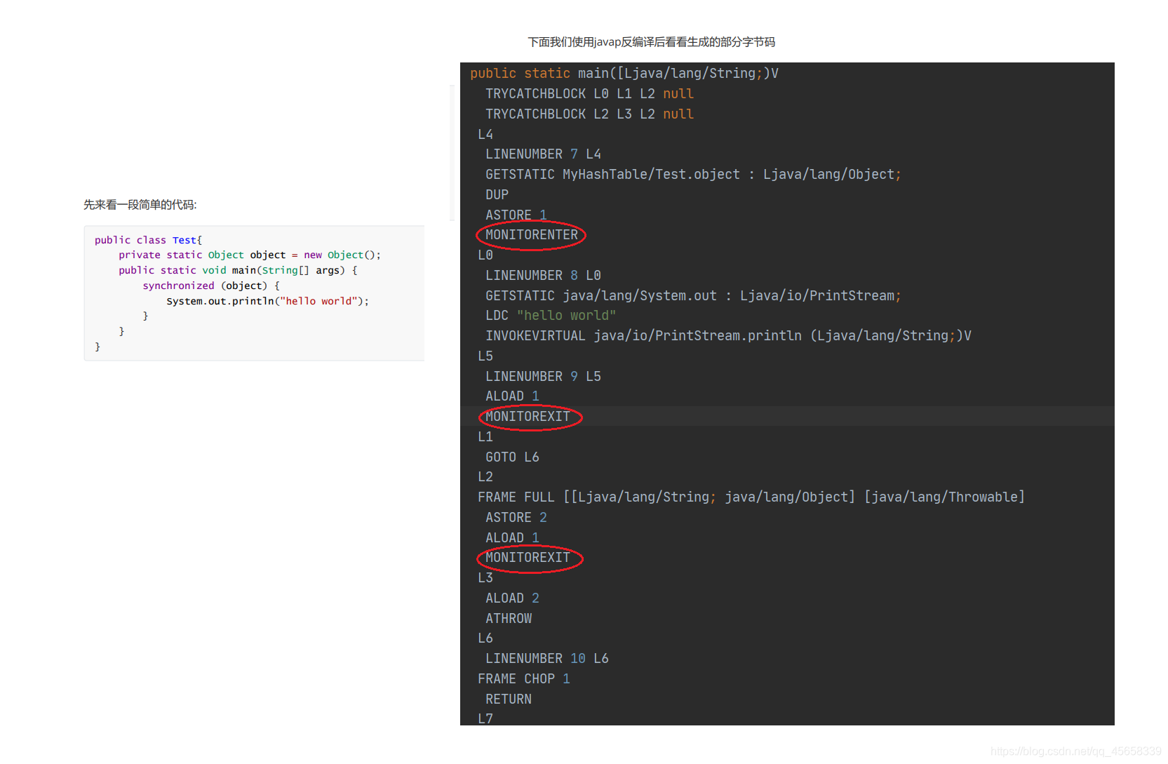Click 'INVOKEVIRTUAL java/io/PrintStream.println' line
Image resolution: width=1168 pixels, height=764 pixels.
click(x=728, y=336)
